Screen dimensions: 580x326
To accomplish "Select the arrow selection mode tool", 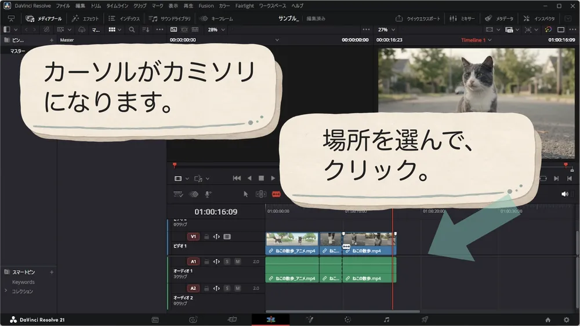I will 245,194.
